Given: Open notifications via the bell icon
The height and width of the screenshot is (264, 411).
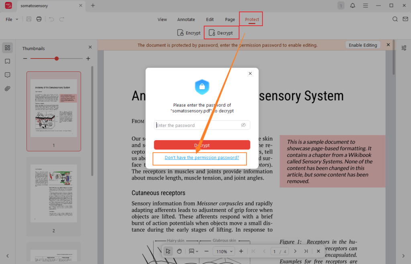Looking at the screenshot, I should (353, 6).
